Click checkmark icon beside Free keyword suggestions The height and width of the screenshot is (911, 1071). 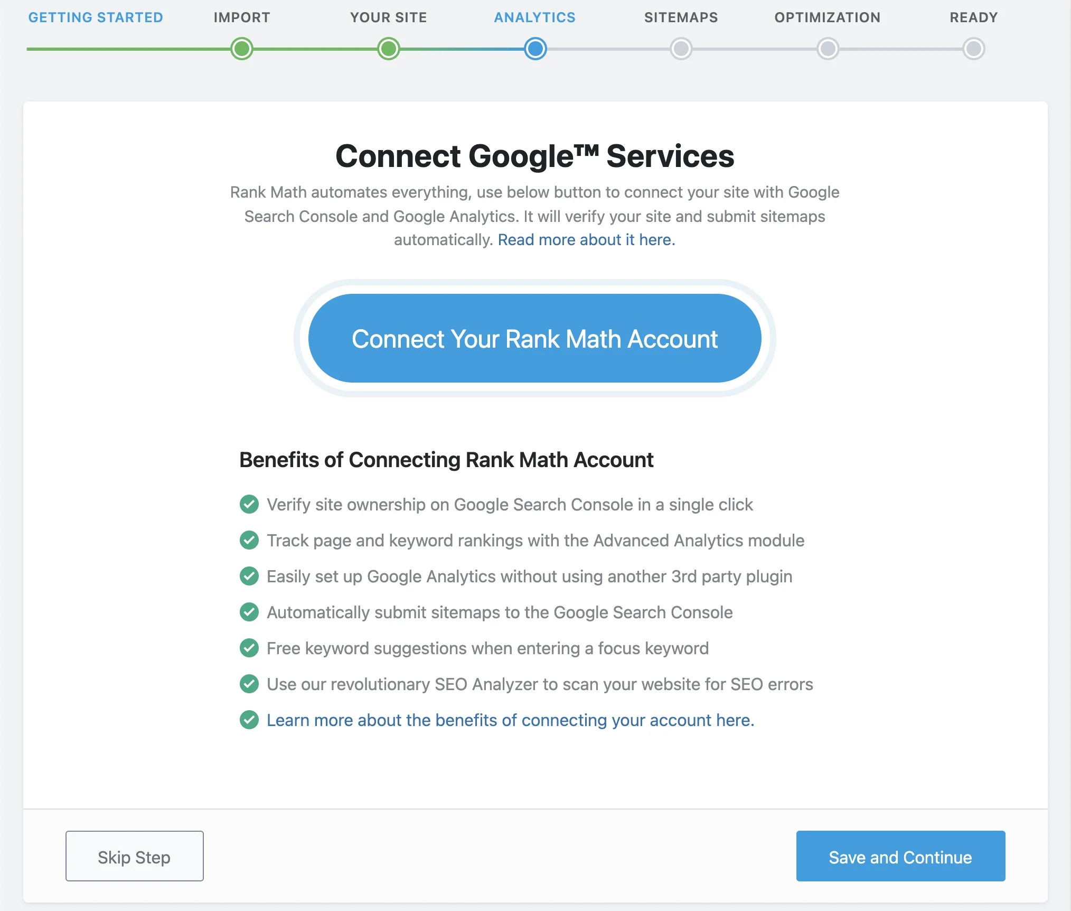[249, 648]
